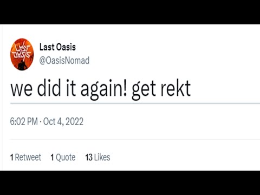The image size is (260, 195).
Task: View the 1 Quote list
Action: click(63, 157)
